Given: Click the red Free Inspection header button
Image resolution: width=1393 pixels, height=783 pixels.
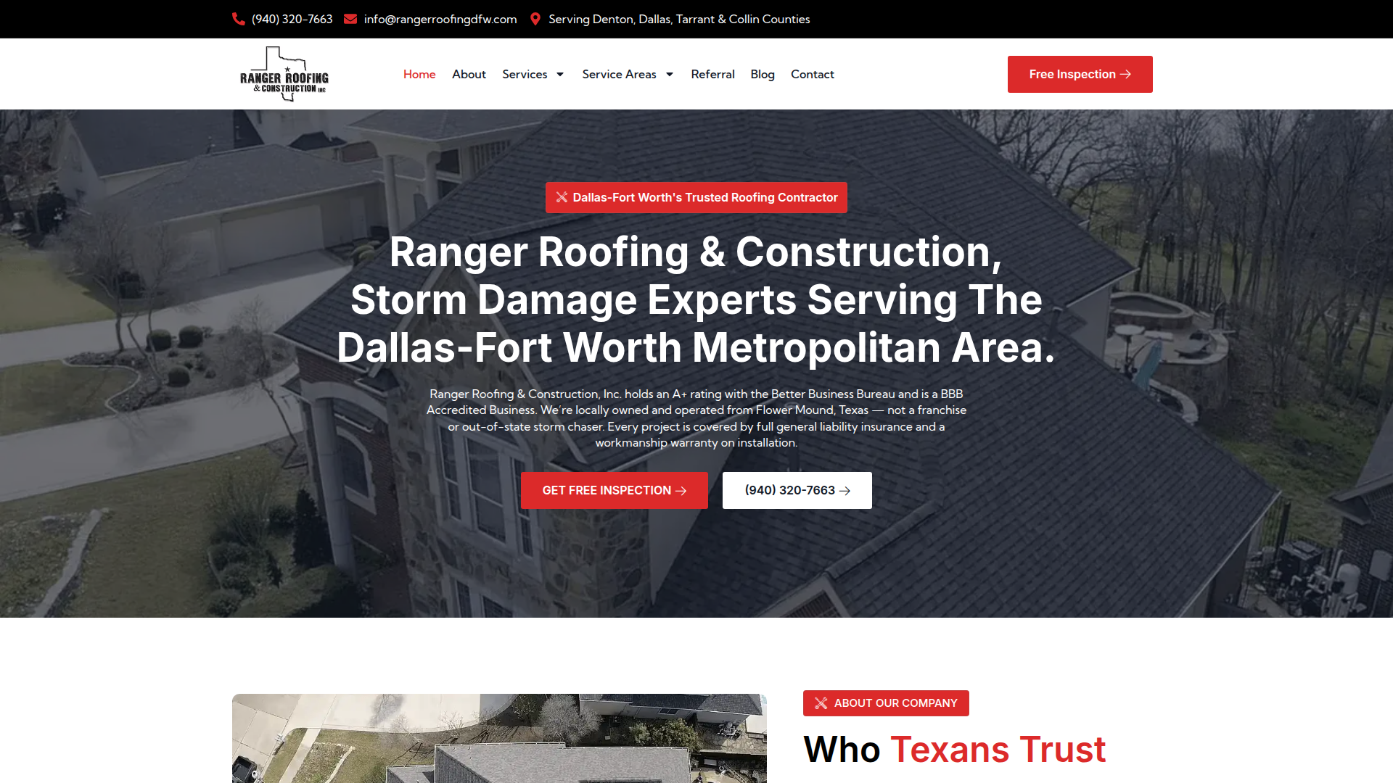Looking at the screenshot, I should pyautogui.click(x=1080, y=74).
